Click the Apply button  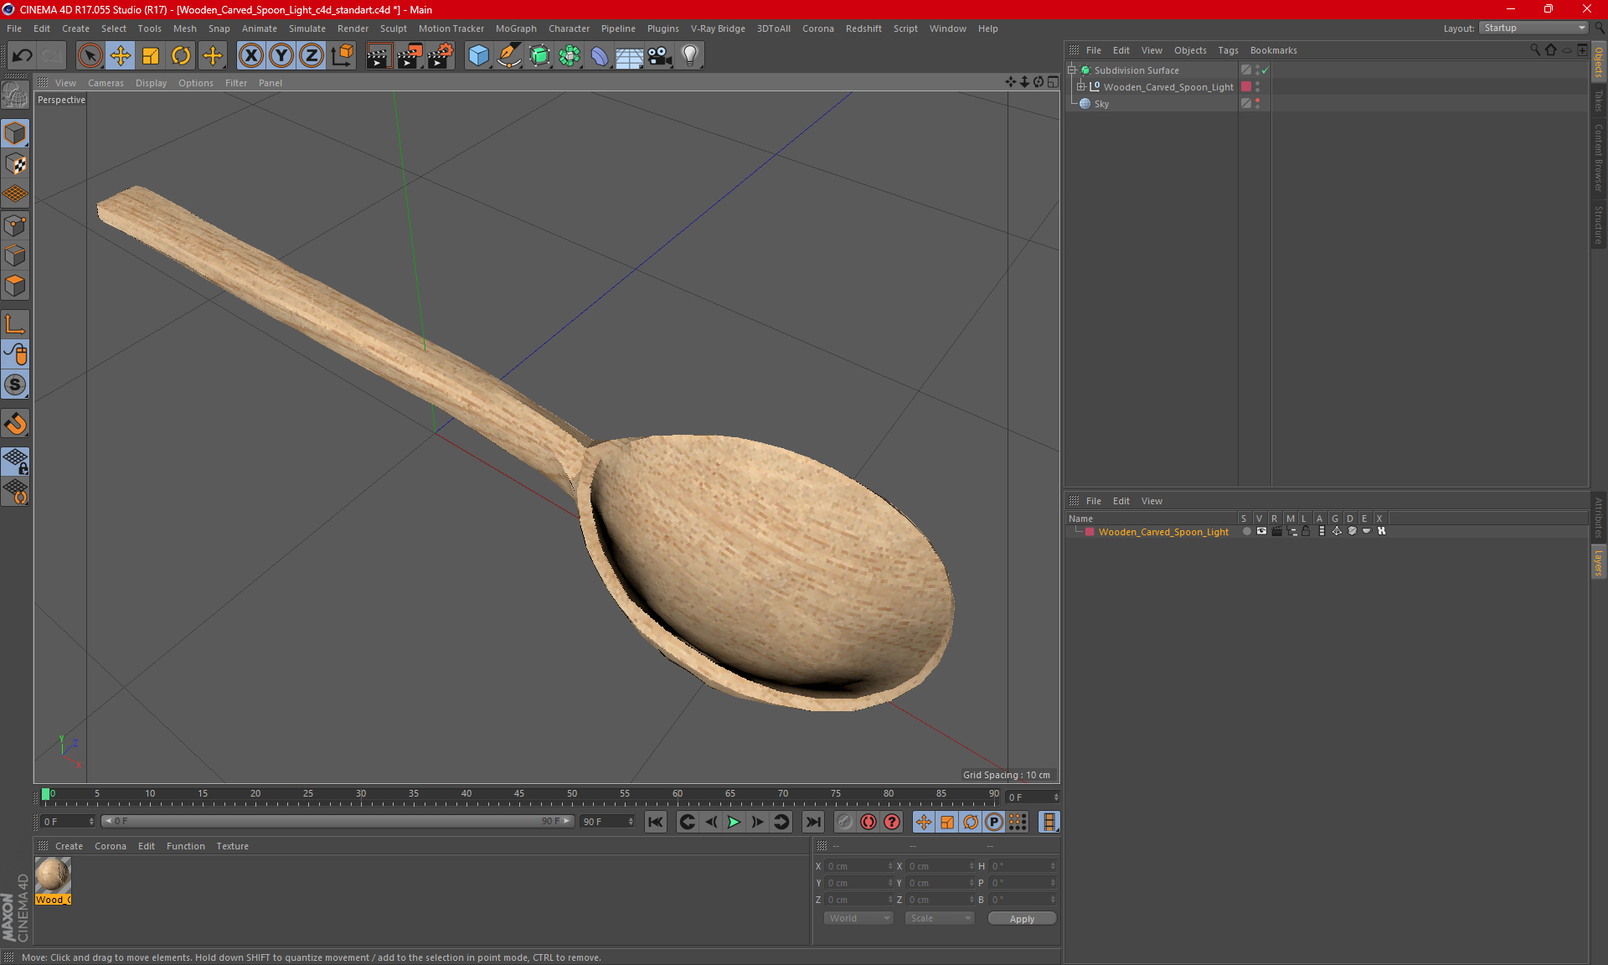coord(1022,919)
